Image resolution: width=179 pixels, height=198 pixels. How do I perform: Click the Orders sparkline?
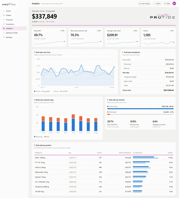tap(159, 43)
